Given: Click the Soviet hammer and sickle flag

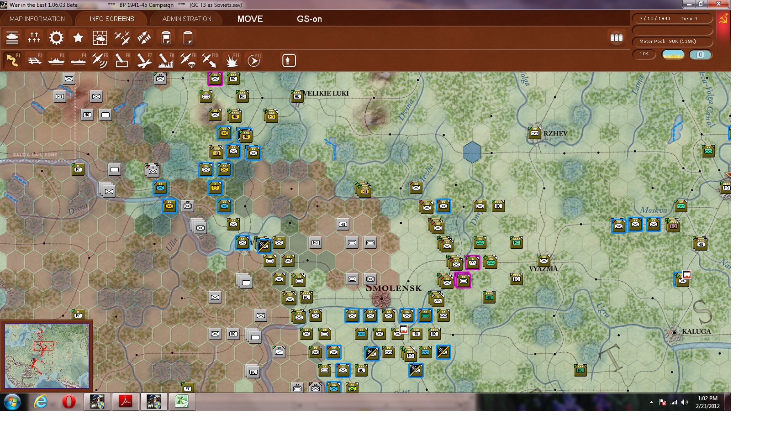Looking at the screenshot, I should (x=723, y=19).
